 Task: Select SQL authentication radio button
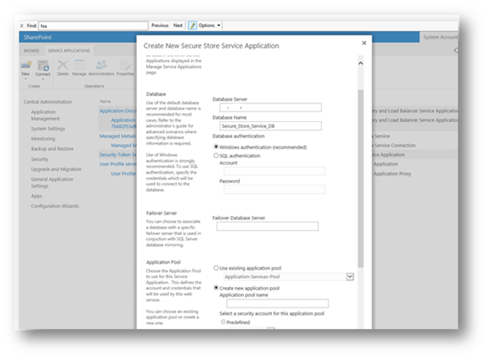(216, 155)
